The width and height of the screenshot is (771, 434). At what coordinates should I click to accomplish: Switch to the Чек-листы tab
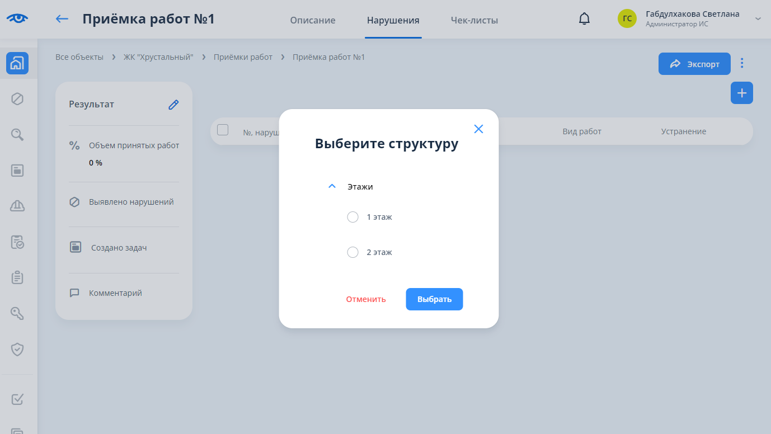click(474, 21)
